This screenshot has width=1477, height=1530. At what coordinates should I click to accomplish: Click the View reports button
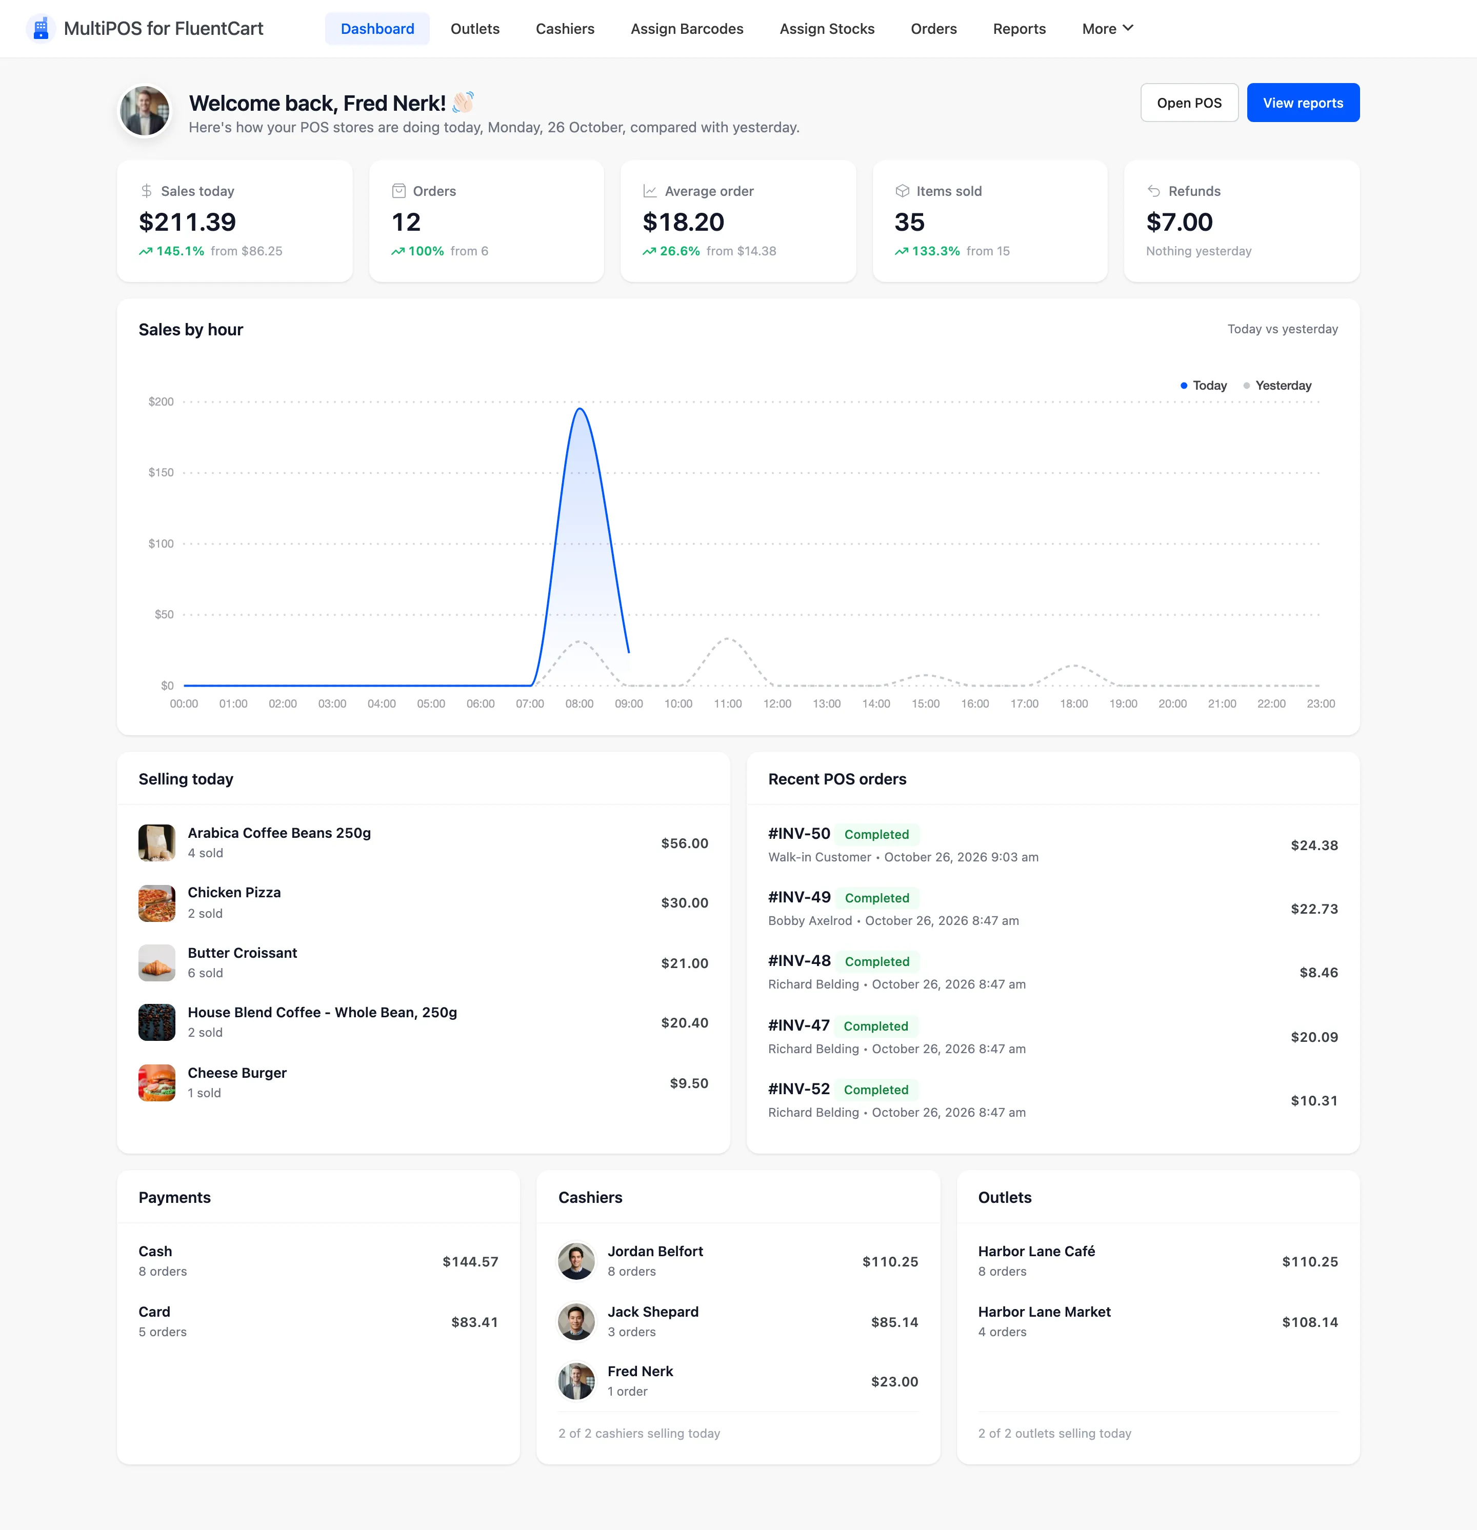1303,103
